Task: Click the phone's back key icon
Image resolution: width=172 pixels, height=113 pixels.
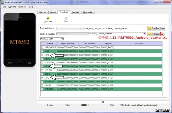Action: point(29,63)
